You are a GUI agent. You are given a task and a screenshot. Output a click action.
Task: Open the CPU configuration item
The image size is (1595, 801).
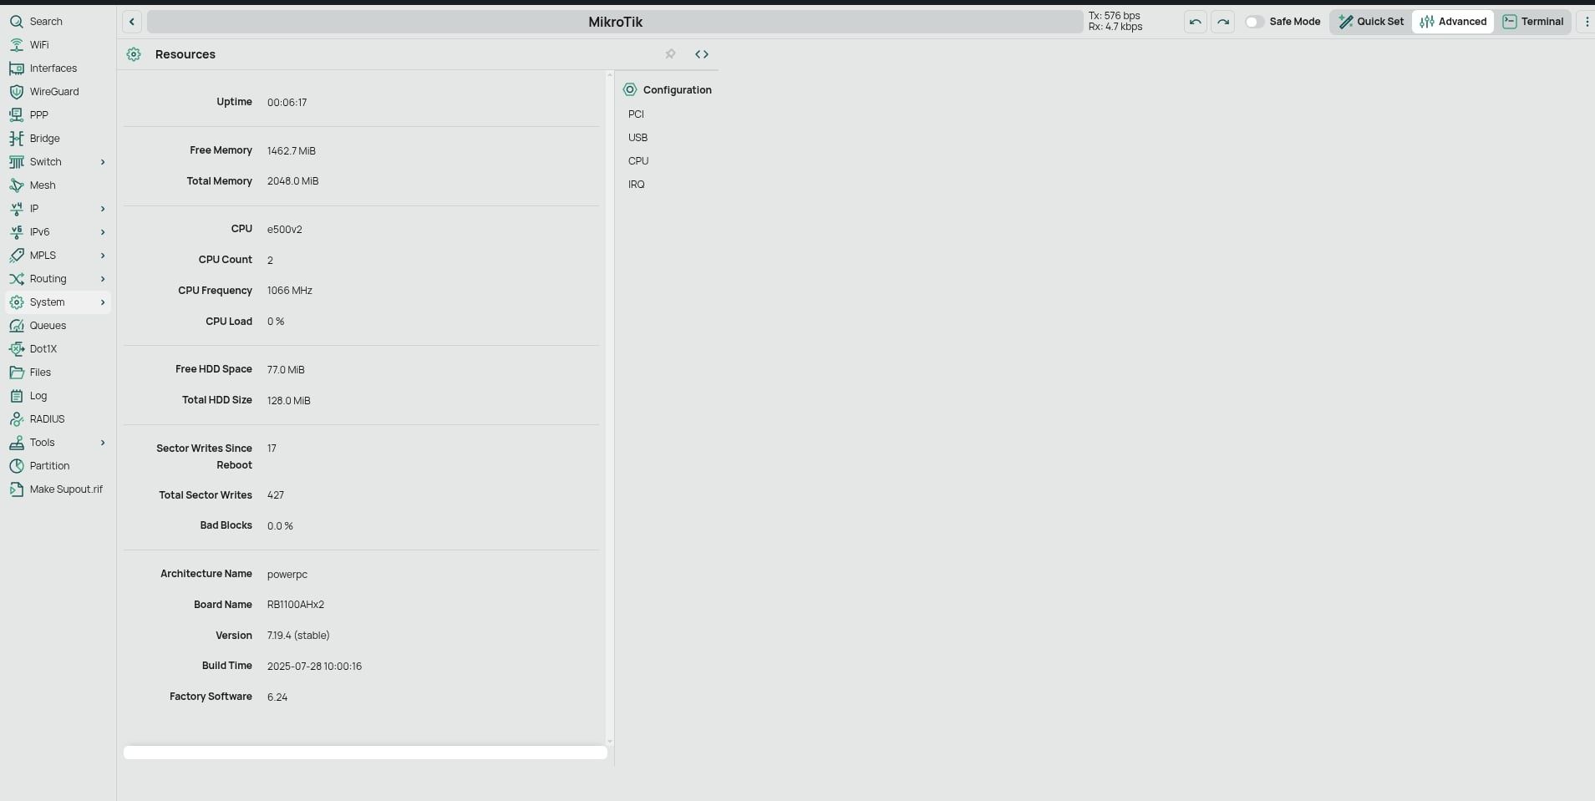click(x=638, y=161)
